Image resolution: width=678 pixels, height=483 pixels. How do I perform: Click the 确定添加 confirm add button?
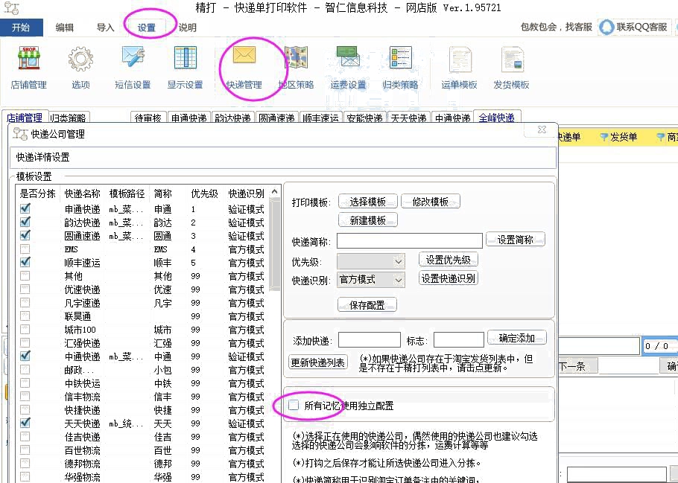[x=517, y=337]
